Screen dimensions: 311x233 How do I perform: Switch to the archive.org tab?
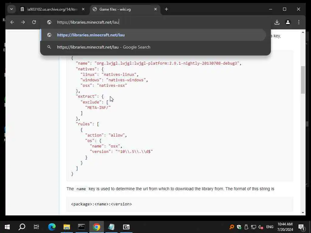[x=52, y=9]
